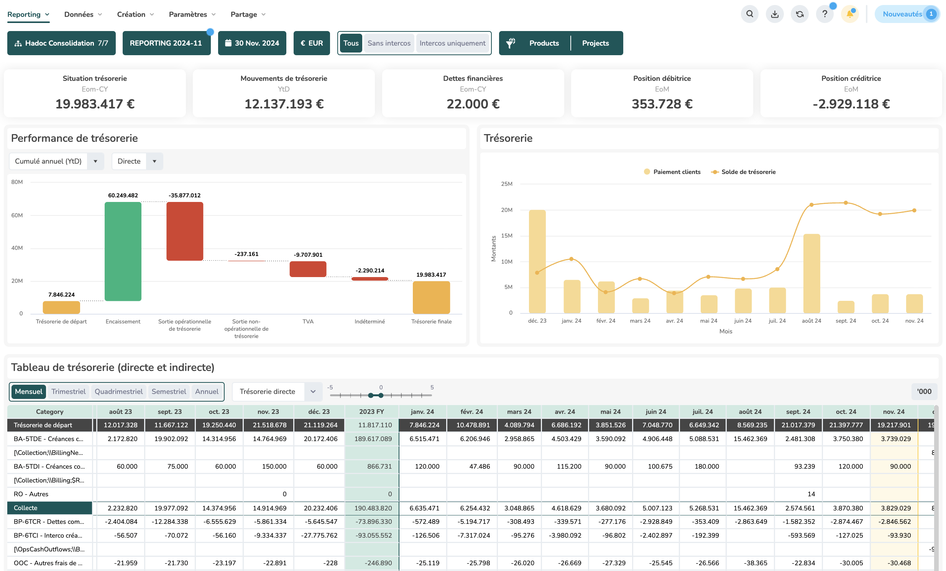Open the Données menu

[83, 14]
